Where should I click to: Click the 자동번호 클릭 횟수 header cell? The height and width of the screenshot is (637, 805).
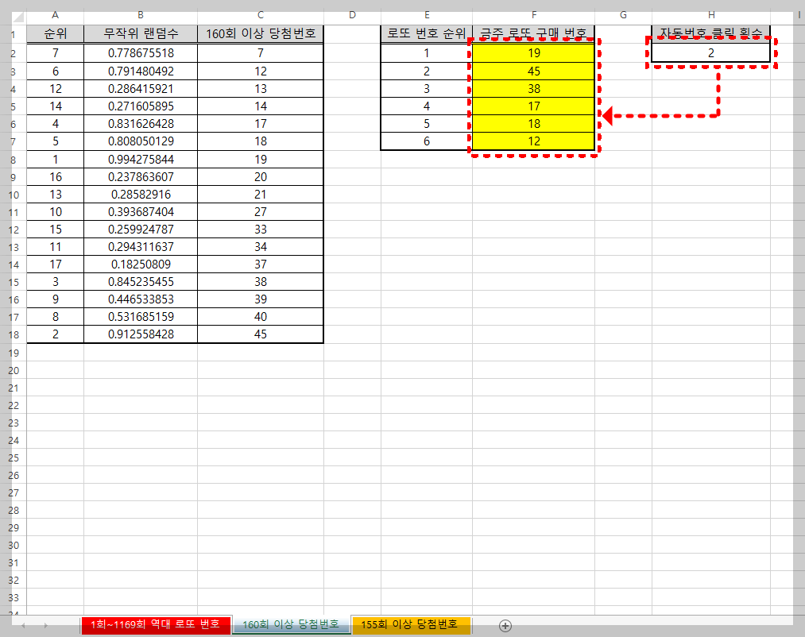click(711, 34)
